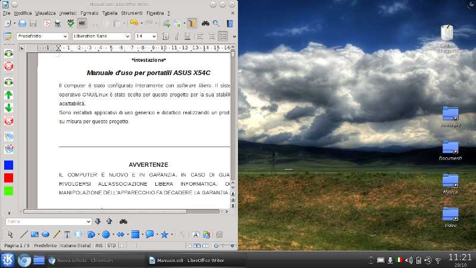Insert a Callout speech bubble shape
476x268 pixels.
point(150,234)
